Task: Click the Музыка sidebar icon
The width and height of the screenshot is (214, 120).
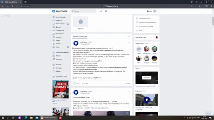Action: click(x=53, y=37)
